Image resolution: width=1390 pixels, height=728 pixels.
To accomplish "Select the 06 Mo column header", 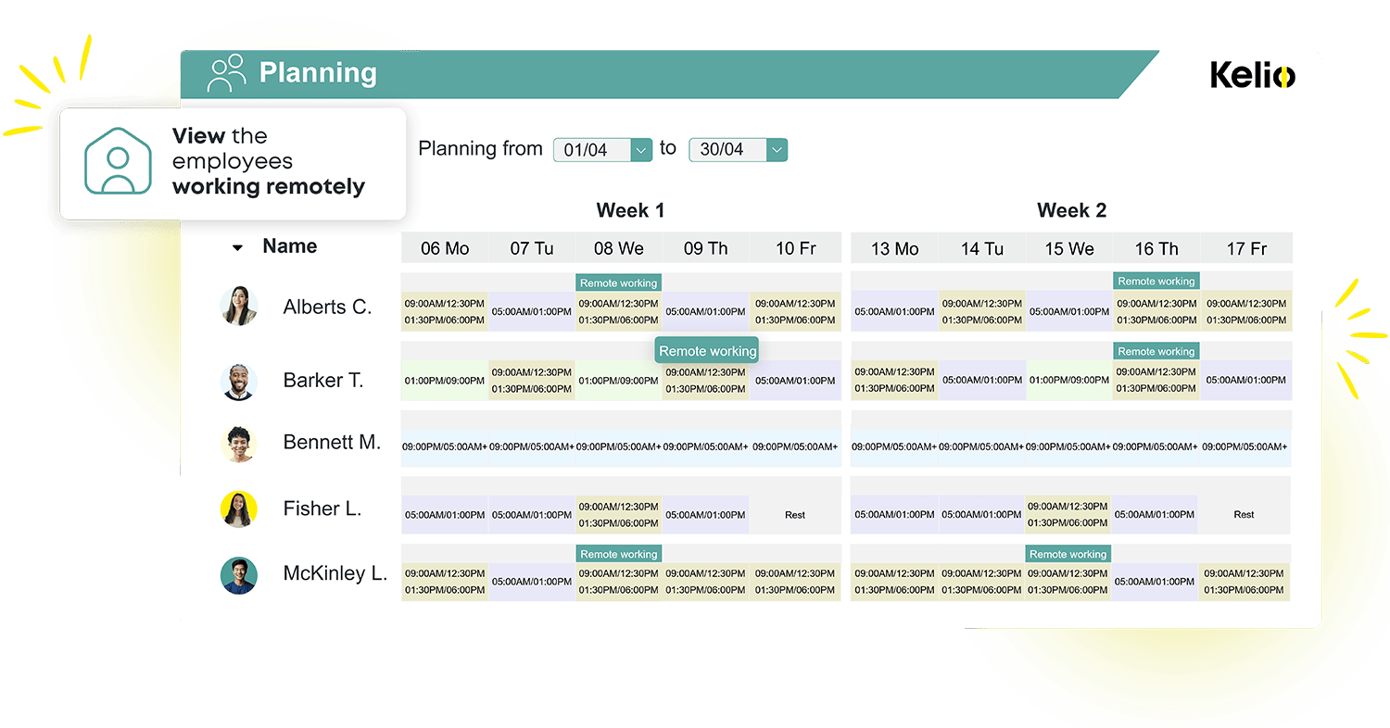I will 445,248.
